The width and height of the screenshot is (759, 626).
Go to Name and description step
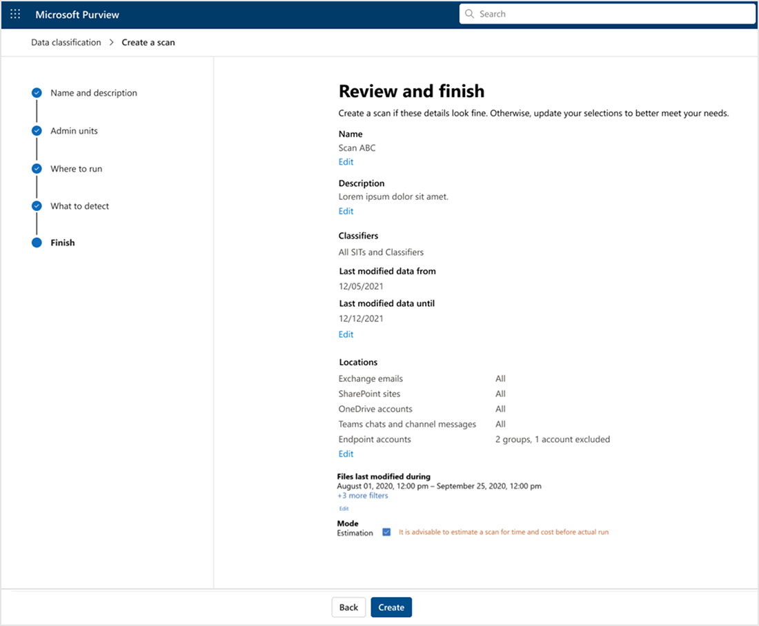coord(94,93)
